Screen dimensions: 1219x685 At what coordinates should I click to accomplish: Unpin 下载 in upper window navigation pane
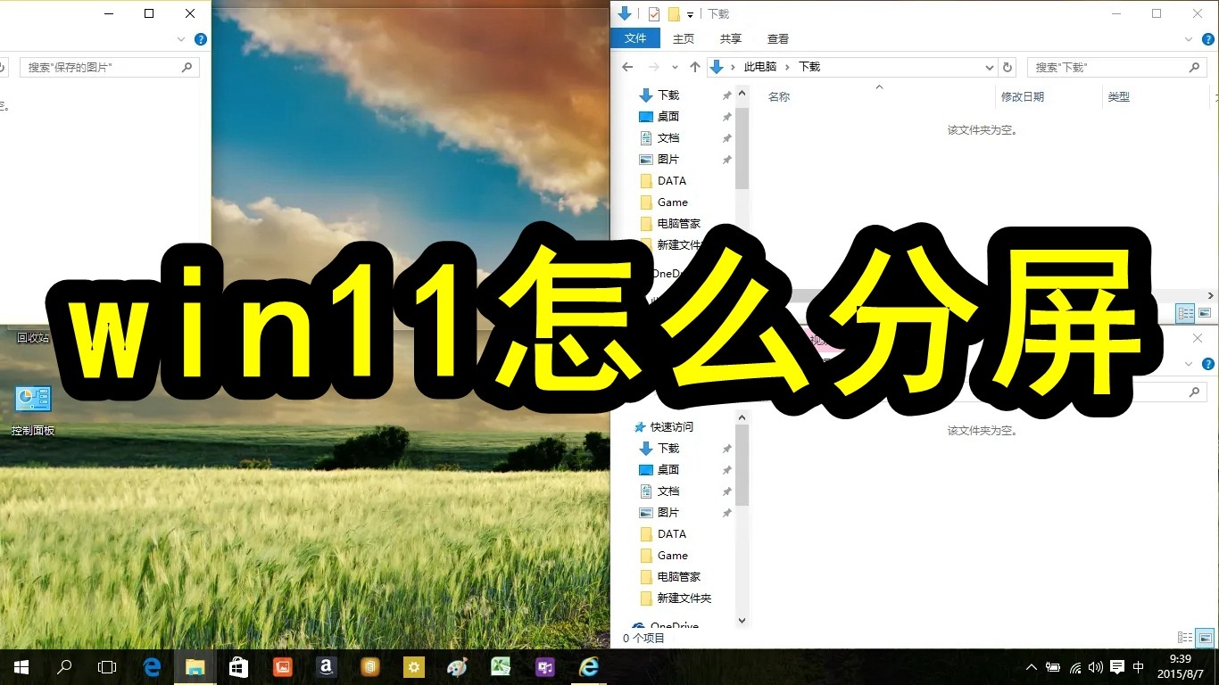pyautogui.click(x=726, y=95)
